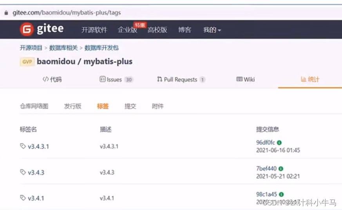Open the 我的 dropdown menu

click(212, 30)
